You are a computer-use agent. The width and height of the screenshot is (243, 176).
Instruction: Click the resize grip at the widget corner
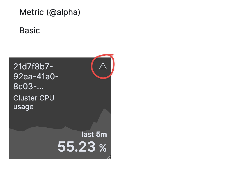point(109,157)
